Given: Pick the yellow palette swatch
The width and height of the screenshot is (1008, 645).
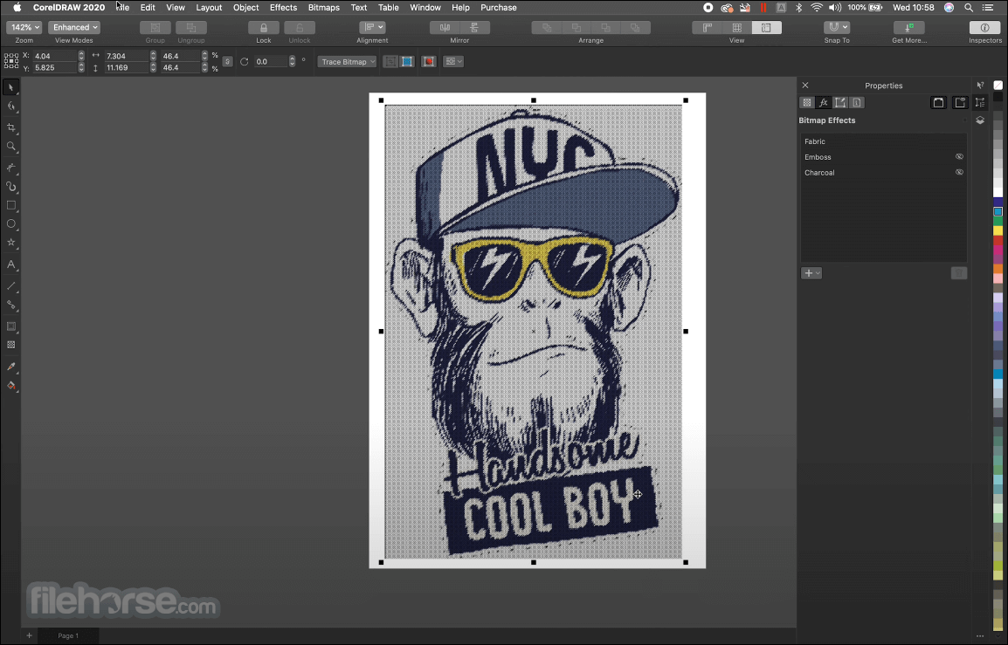Looking at the screenshot, I should tap(998, 230).
